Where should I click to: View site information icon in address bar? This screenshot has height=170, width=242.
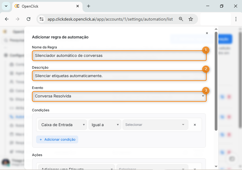click(x=42, y=19)
